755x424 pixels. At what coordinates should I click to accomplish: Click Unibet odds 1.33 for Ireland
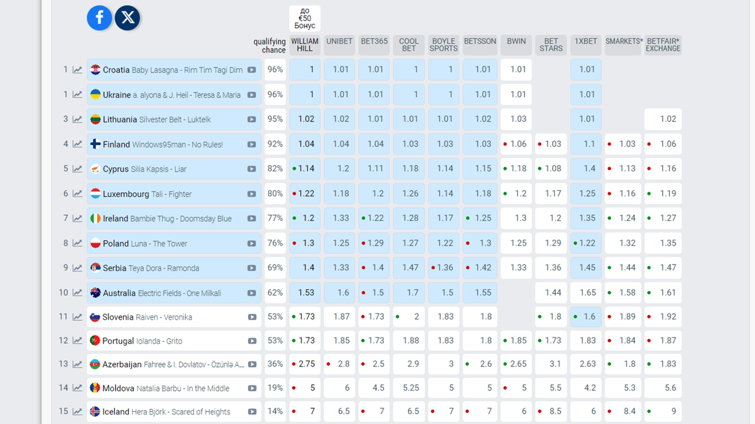[x=339, y=219]
